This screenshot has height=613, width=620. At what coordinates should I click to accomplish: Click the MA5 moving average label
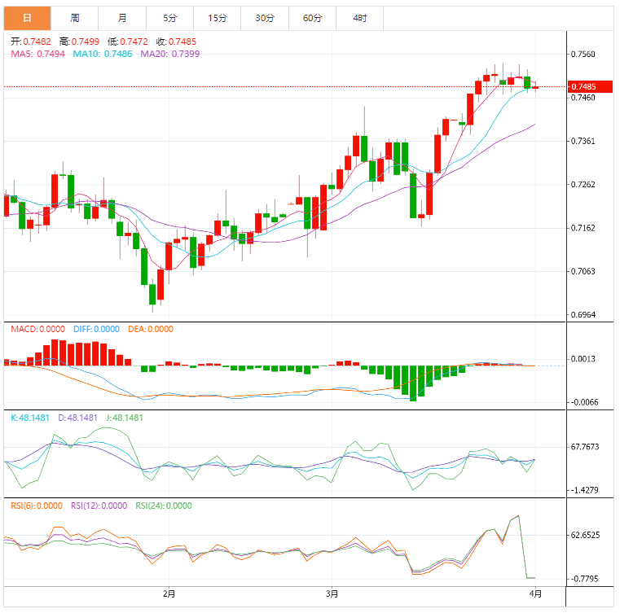(x=38, y=54)
